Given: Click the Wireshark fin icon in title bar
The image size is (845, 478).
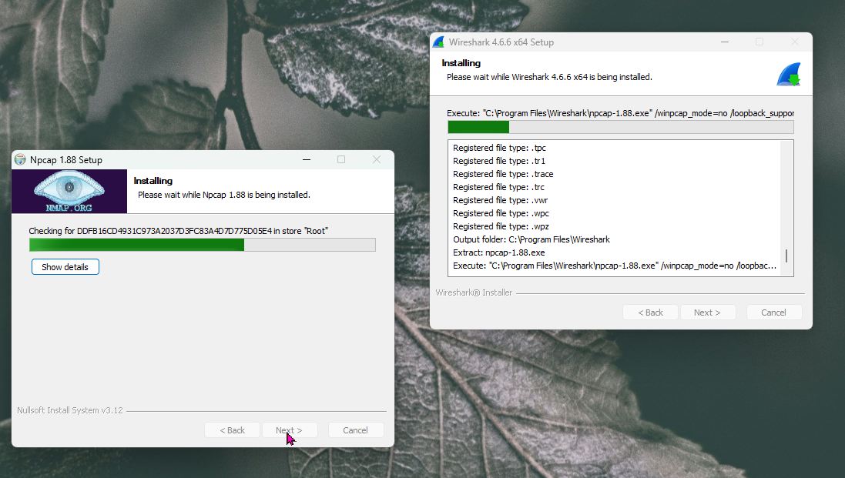Looking at the screenshot, I should click(x=438, y=42).
